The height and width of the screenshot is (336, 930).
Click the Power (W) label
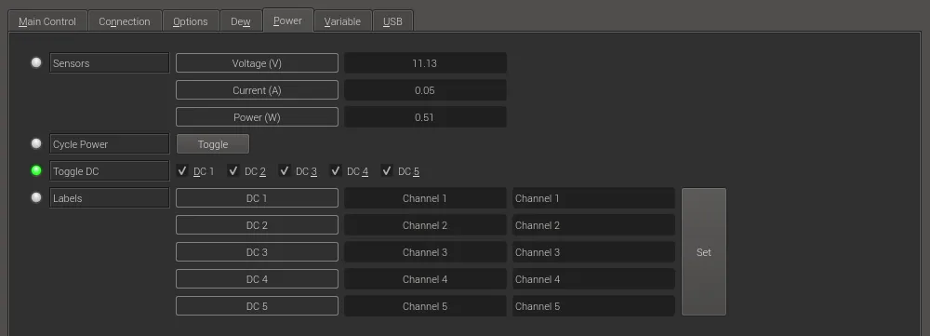[257, 117]
